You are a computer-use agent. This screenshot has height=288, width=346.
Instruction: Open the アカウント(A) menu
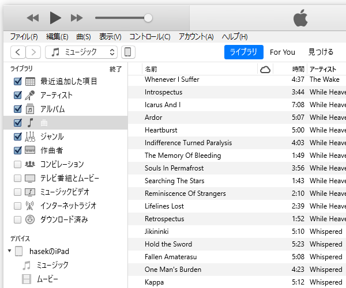[x=196, y=37]
